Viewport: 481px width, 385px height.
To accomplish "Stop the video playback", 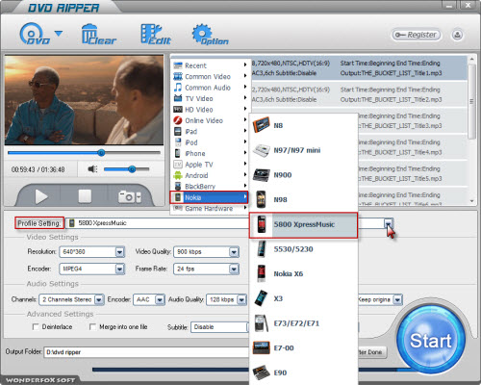I will click(85, 196).
